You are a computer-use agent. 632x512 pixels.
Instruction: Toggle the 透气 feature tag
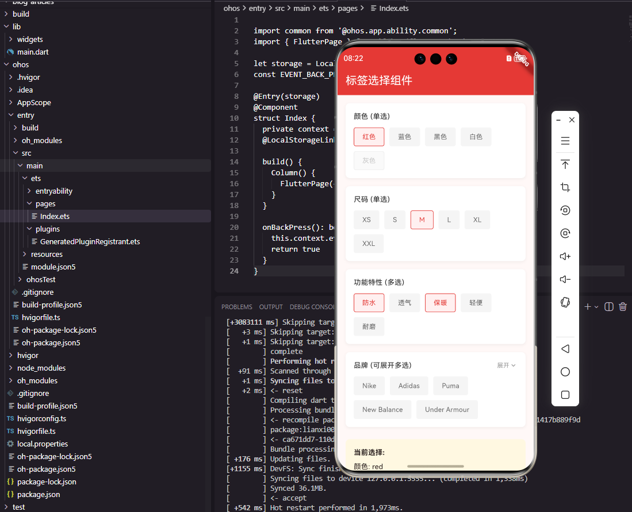tap(404, 303)
